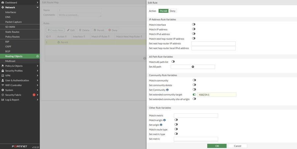Image resolution: width=297 pixels, height=149 pixels.
Task: Click OK to save the rule
Action: click(x=217, y=146)
